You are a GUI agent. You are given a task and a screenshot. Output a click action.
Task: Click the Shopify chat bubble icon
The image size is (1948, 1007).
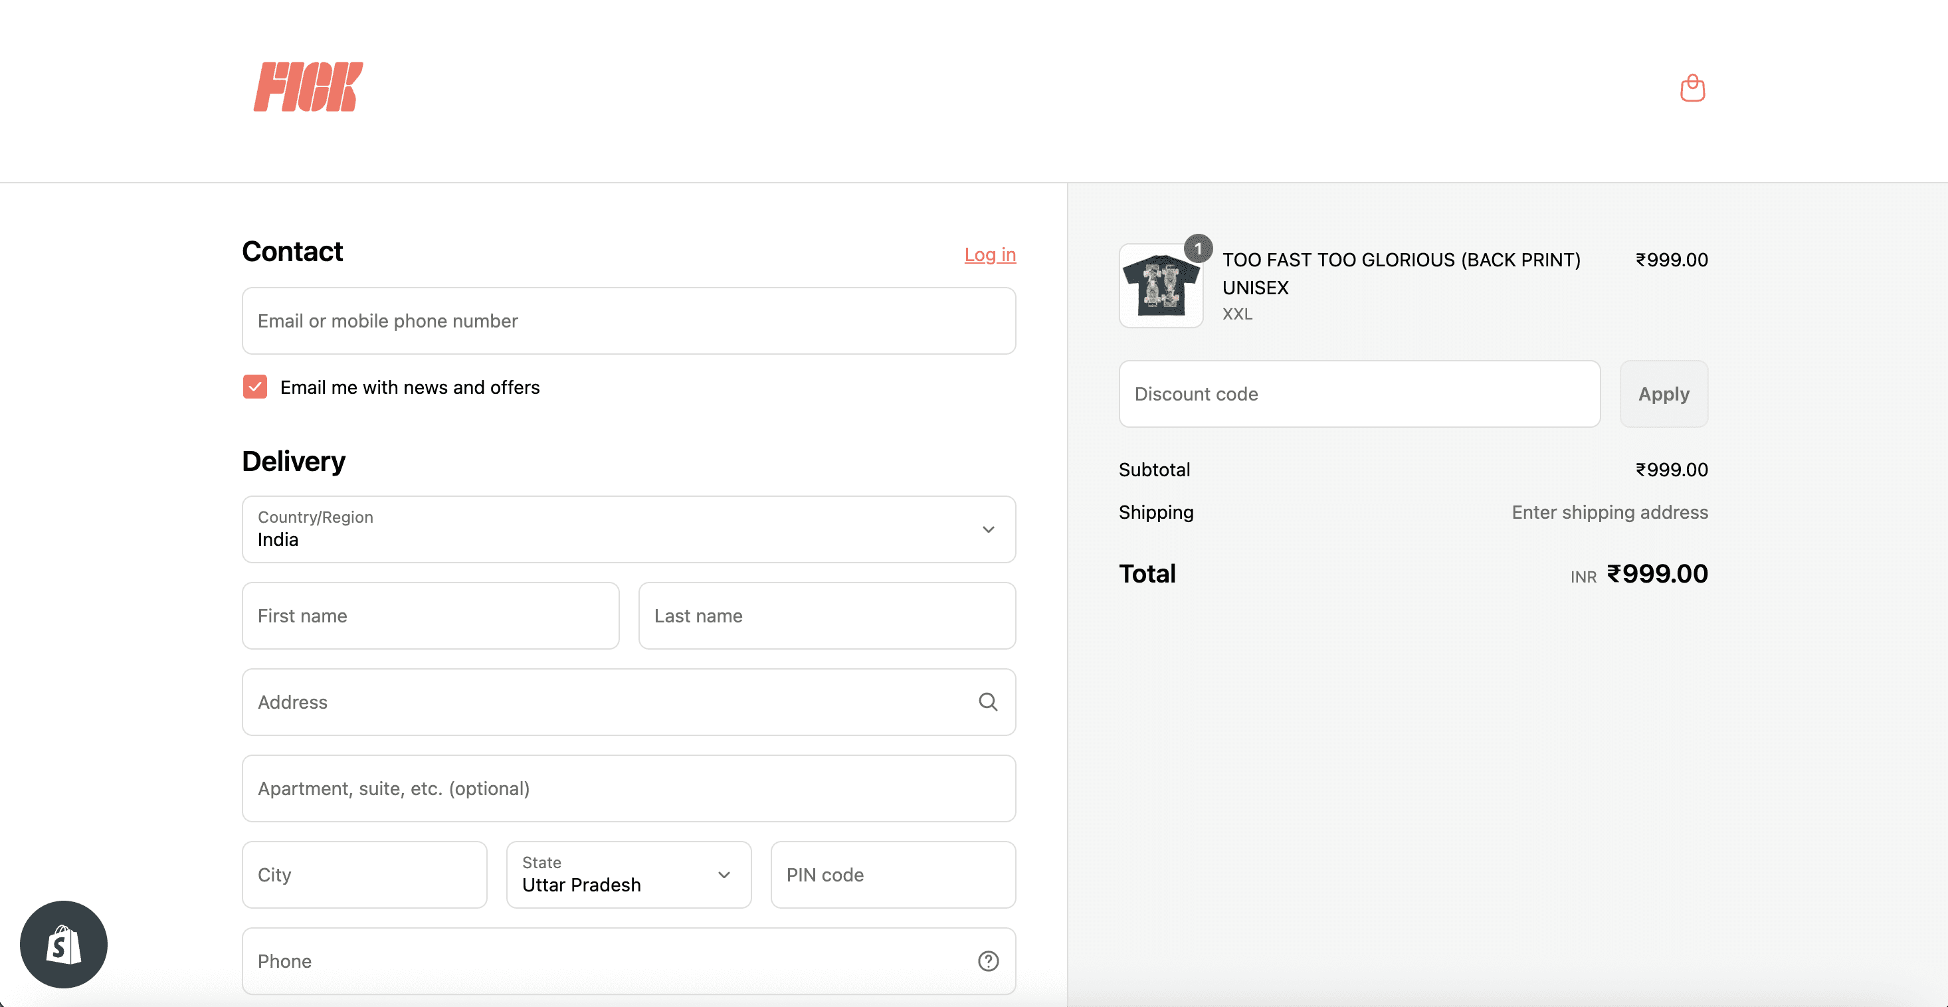[x=64, y=943]
